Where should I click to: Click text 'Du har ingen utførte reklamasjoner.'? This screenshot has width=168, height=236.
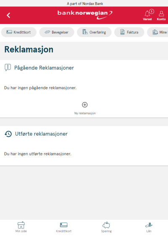coord(38,154)
